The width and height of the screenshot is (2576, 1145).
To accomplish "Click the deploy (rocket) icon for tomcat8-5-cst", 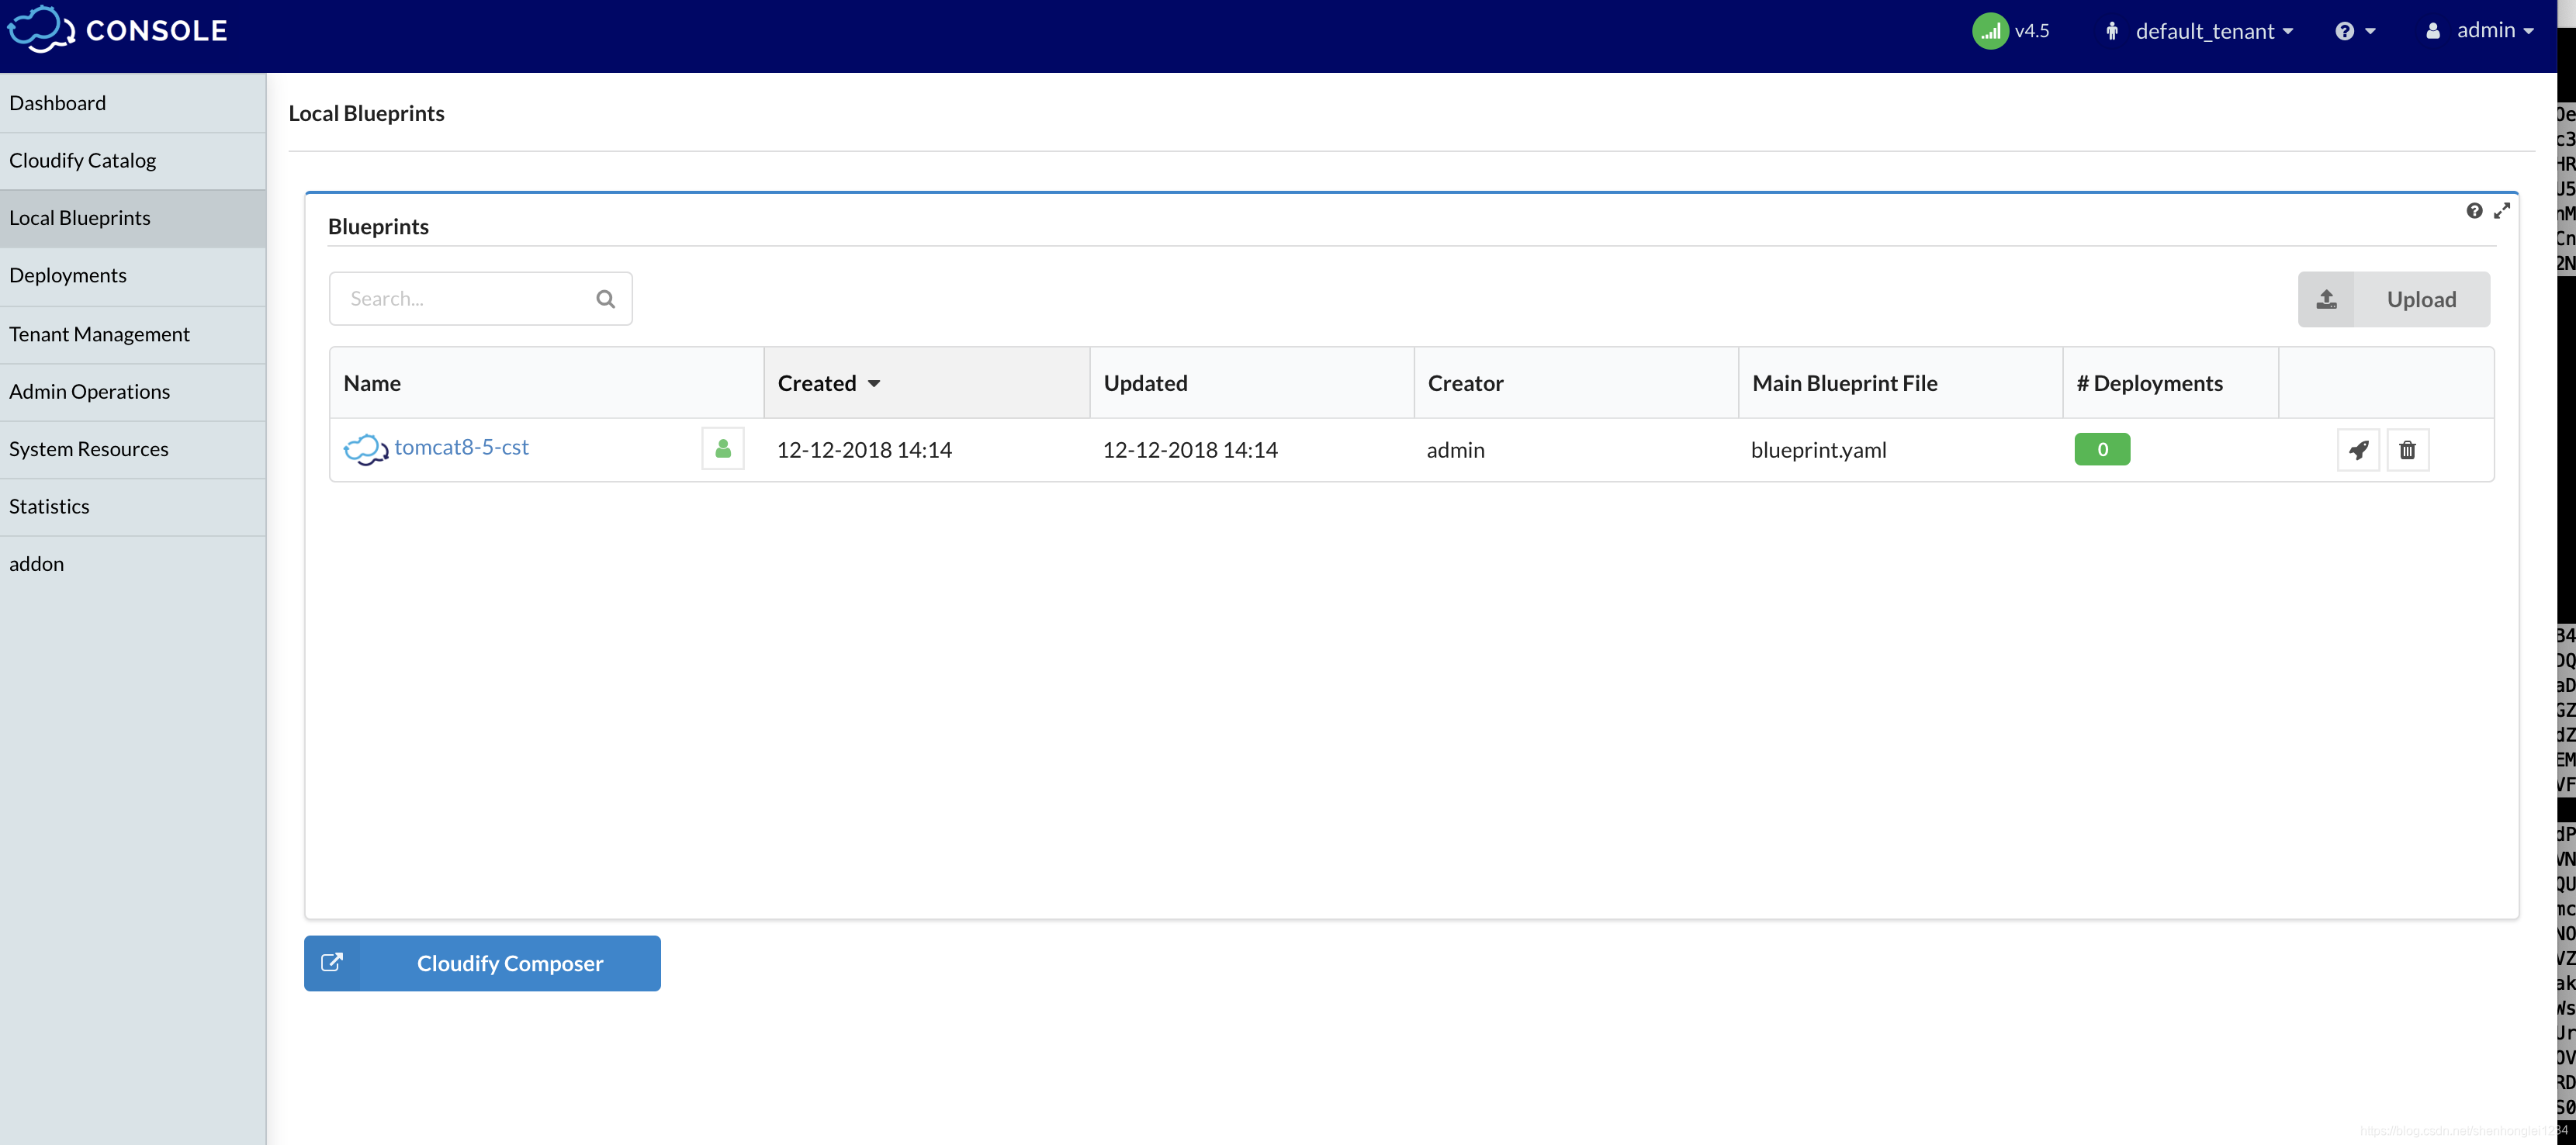I will 2357,448.
